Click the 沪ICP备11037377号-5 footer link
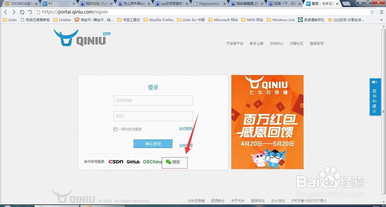The image size is (386, 207). [309, 200]
